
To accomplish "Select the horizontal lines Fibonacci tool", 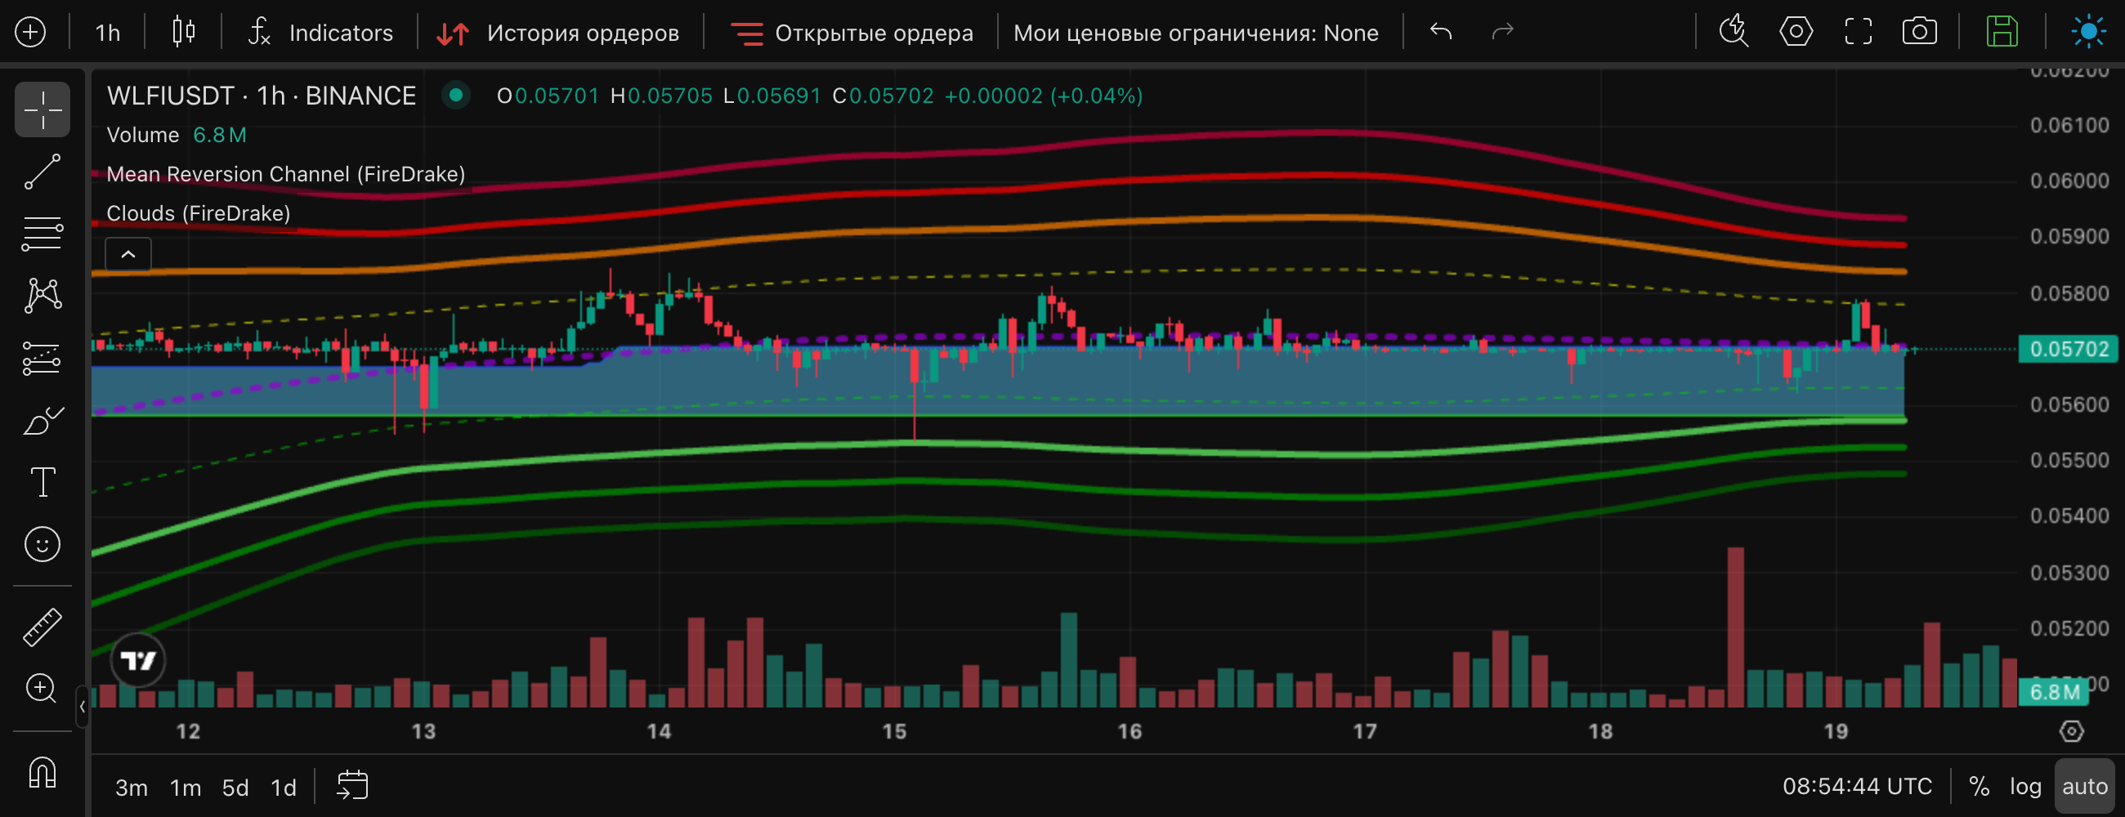I will (x=42, y=234).
